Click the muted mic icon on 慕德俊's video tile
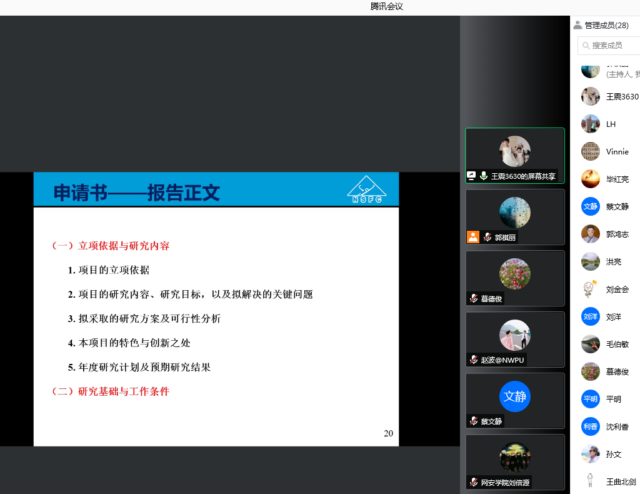Image resolution: width=640 pixels, height=494 pixels. [x=474, y=298]
